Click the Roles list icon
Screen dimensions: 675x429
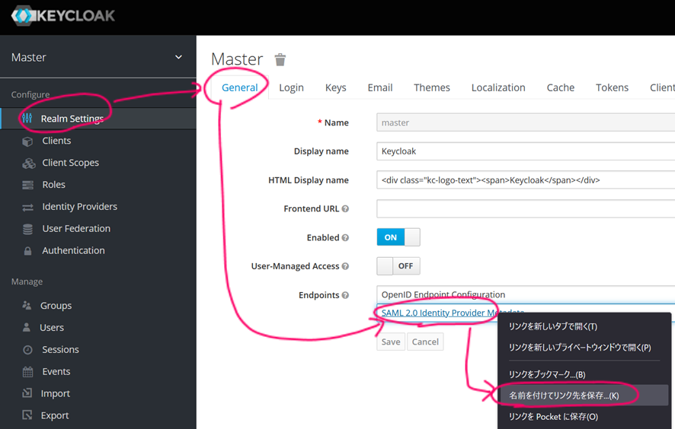pos(27,186)
